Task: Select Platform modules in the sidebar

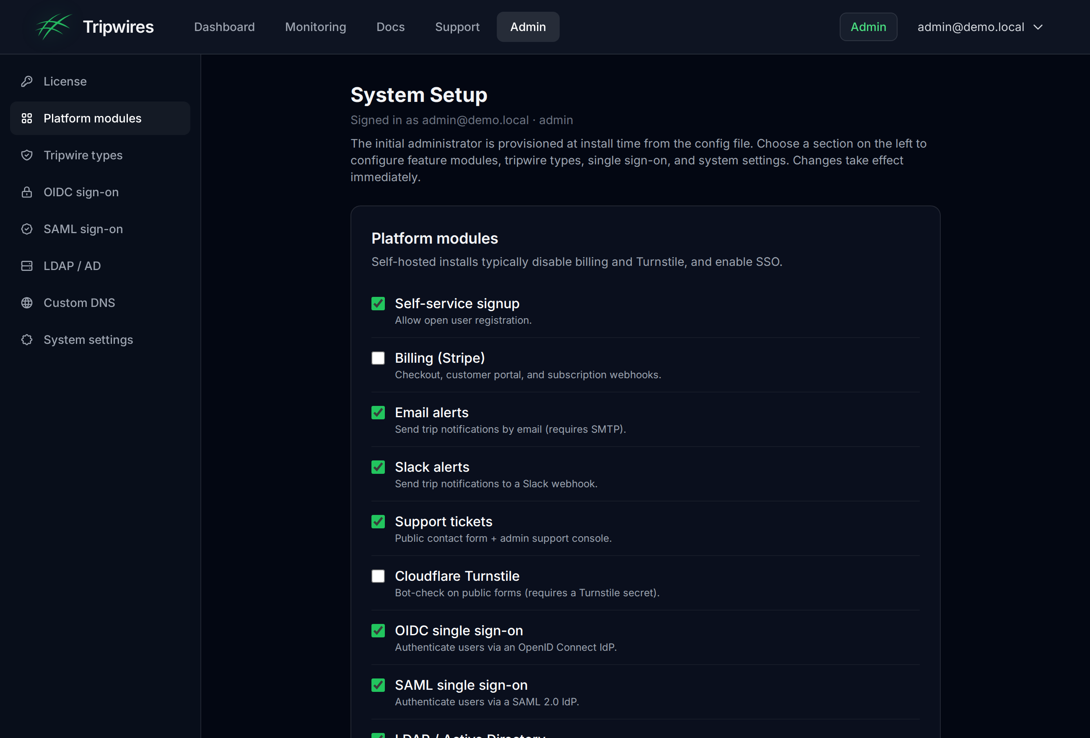Action: (x=100, y=118)
